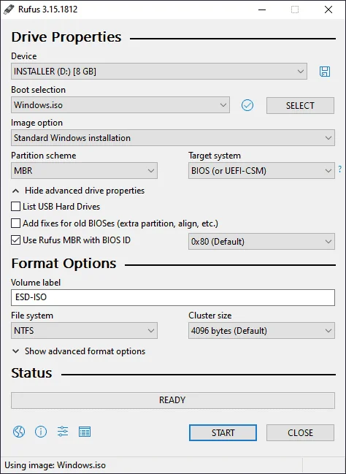Click the READY status progress bar
Image resolution: width=346 pixels, height=474 pixels.
[173, 400]
